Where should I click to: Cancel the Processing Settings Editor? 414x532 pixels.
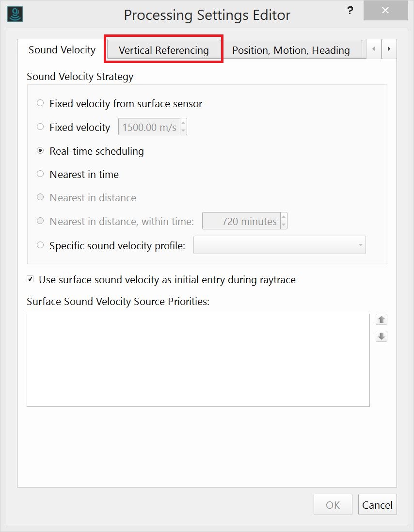(377, 504)
